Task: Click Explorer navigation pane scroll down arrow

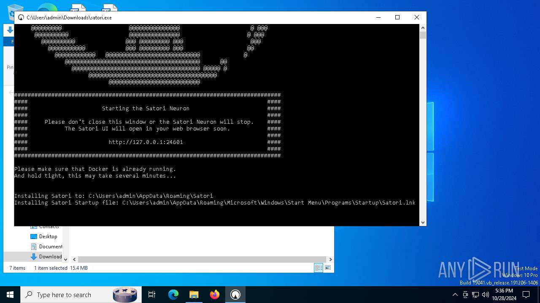Action: (x=65, y=260)
